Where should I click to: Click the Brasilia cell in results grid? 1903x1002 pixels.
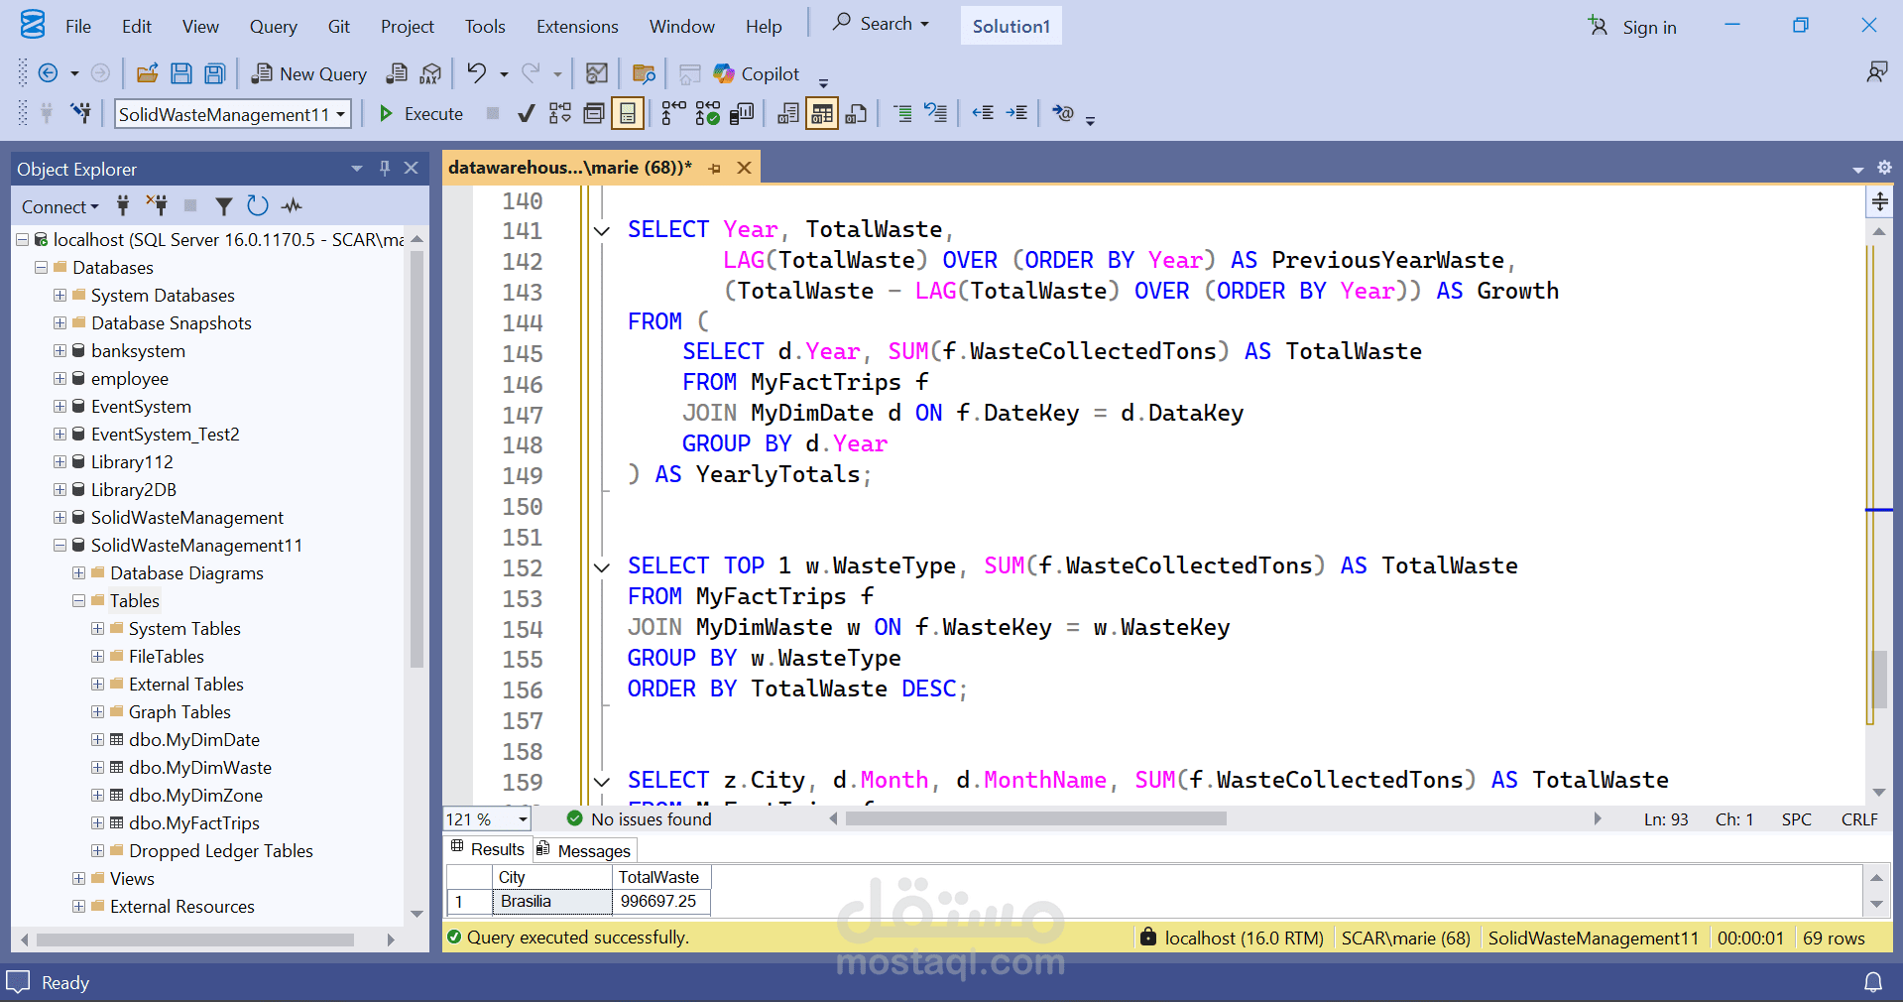click(552, 902)
